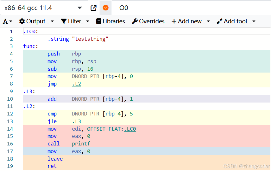Click the book icon beside Libraries
271x171 pixels.
pyautogui.click(x=99, y=21)
